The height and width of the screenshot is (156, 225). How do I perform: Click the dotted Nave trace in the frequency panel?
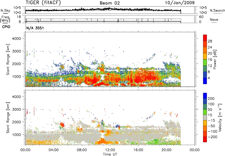coord(103,19)
